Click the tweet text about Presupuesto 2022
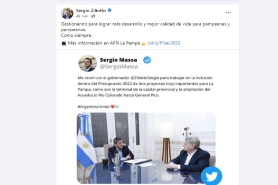 click(x=145, y=87)
